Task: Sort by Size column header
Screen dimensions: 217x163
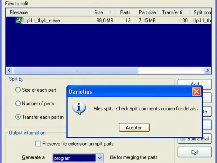Action: coord(103,12)
